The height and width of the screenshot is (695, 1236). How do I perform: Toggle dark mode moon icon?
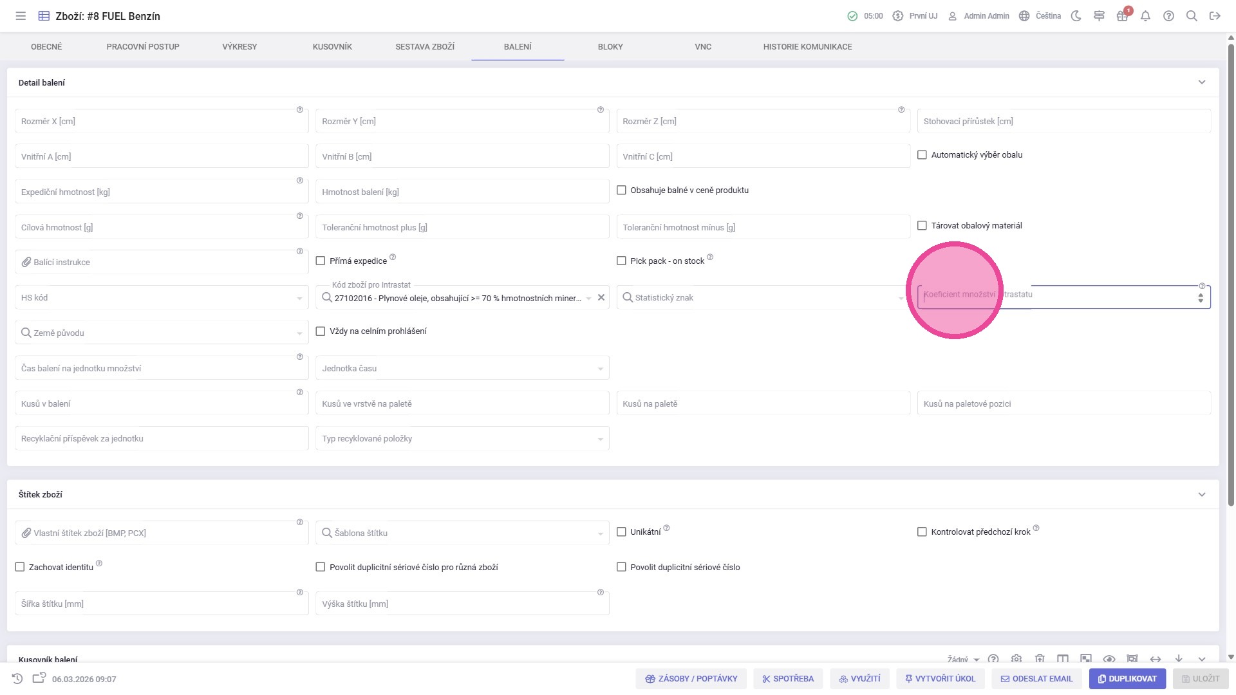coord(1076,16)
